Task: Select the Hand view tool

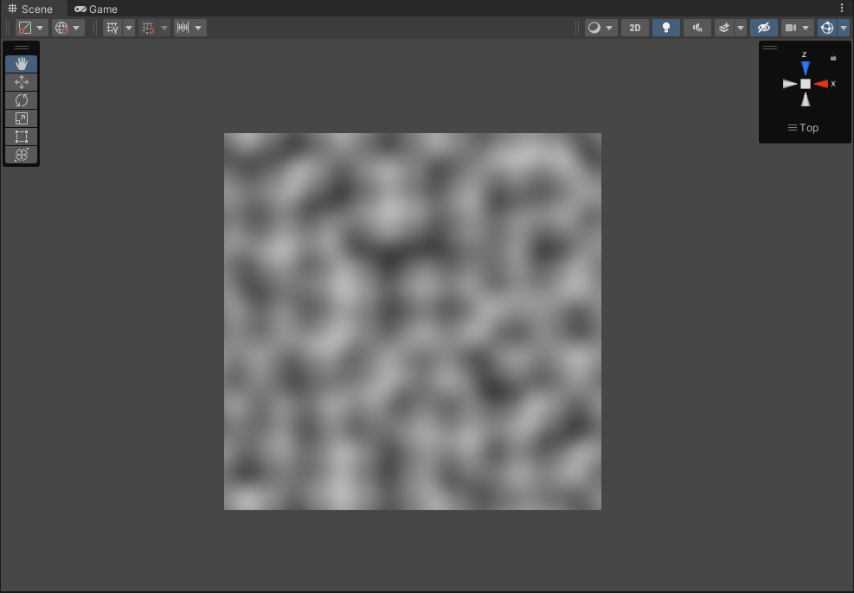Action: point(22,64)
